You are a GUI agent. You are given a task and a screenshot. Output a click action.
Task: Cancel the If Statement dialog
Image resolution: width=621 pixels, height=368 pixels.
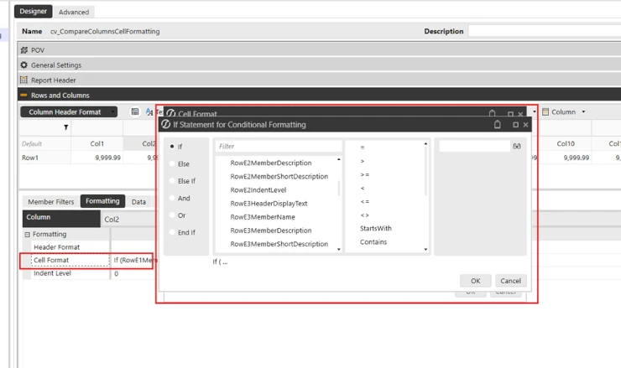pos(510,281)
